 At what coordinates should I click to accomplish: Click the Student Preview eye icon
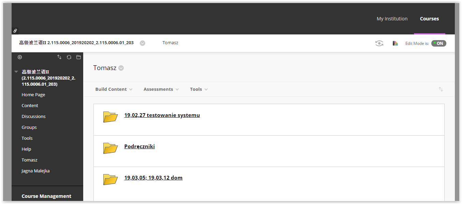[379, 43]
